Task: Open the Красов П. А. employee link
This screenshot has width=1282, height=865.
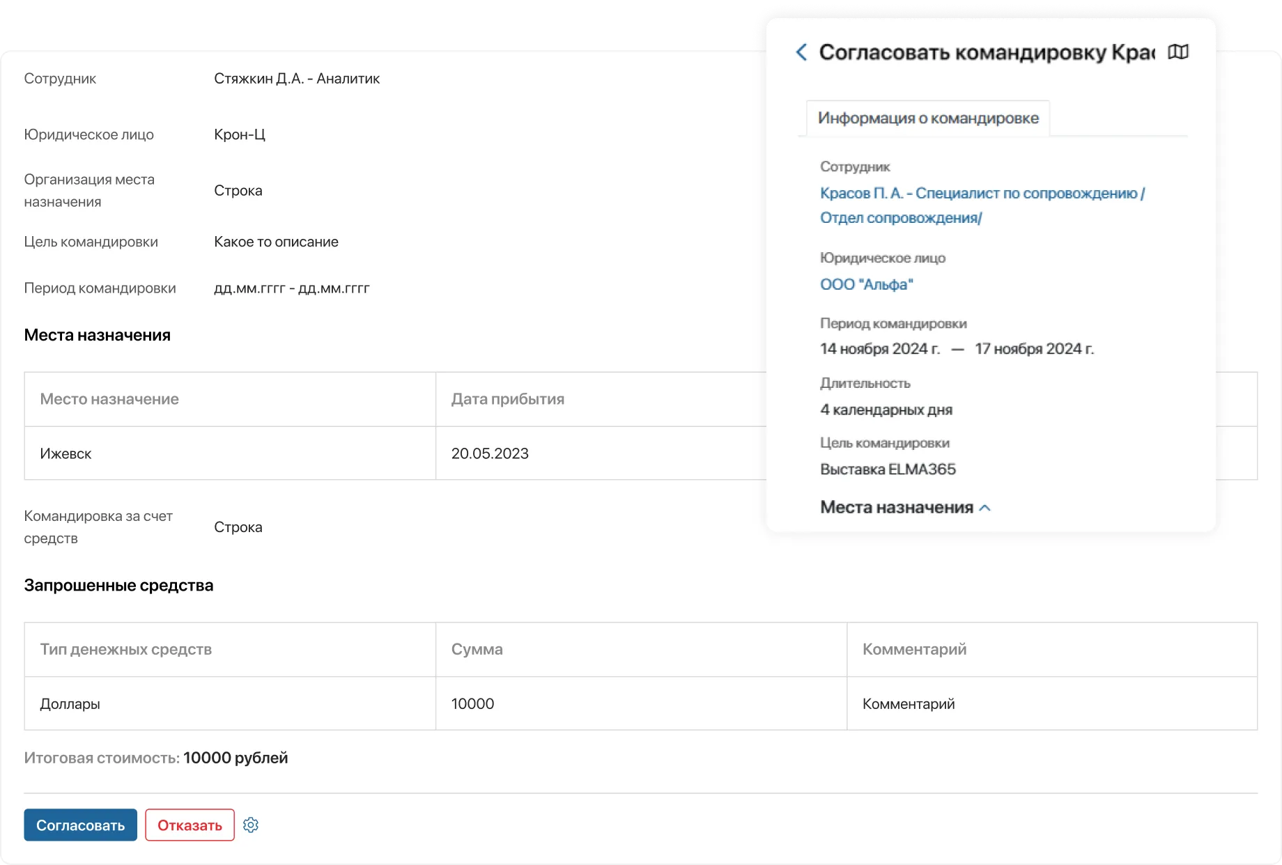Action: 982,194
